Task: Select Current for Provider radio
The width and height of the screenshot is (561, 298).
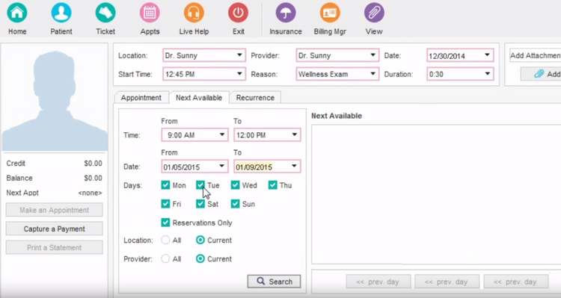Action: tap(200, 258)
